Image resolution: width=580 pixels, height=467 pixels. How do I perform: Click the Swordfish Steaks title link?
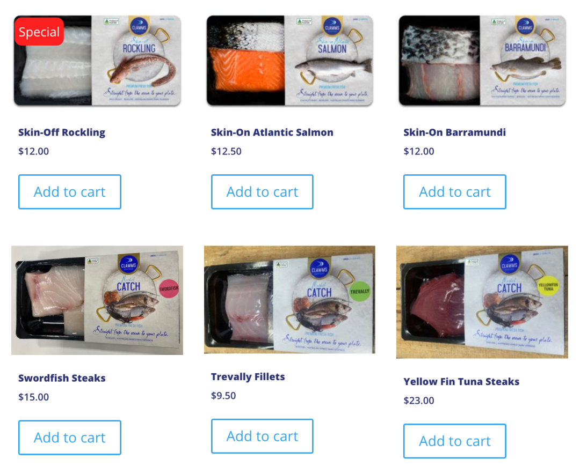click(x=62, y=378)
